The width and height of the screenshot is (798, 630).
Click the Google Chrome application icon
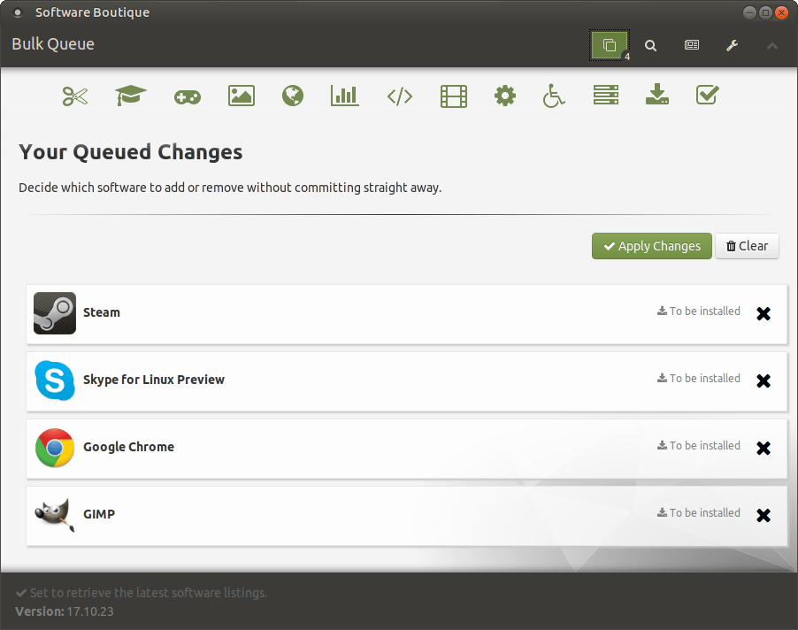coord(55,448)
